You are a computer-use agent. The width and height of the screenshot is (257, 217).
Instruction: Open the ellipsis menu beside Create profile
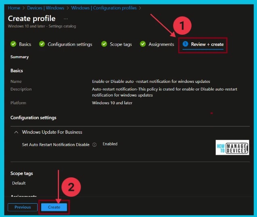66,19
